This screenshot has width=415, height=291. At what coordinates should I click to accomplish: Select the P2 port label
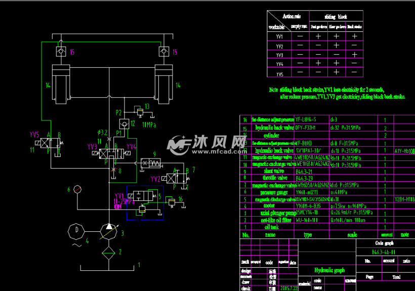click(x=118, y=113)
